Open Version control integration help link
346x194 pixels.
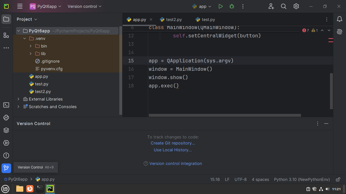tap(176, 163)
